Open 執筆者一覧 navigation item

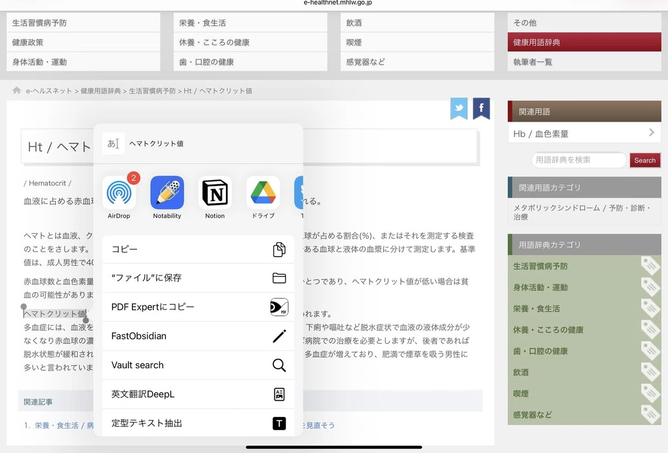[x=584, y=62]
